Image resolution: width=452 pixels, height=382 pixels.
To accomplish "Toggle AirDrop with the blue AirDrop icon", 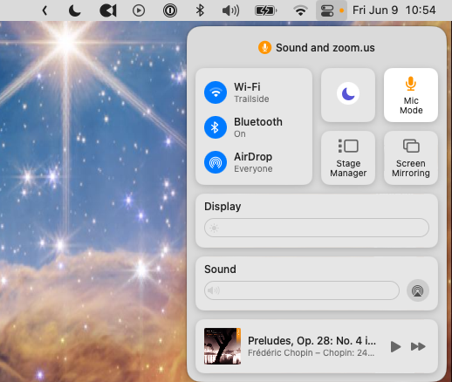I will tap(216, 162).
